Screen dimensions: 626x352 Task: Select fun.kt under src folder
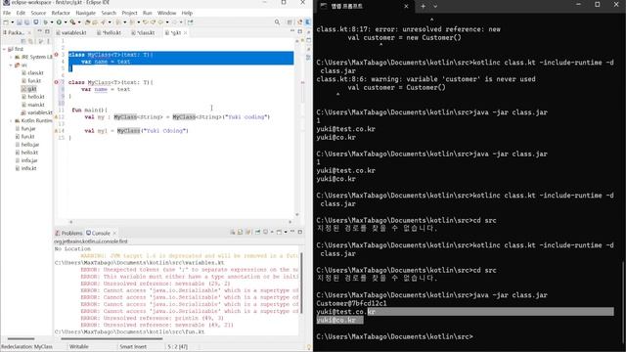(x=31, y=81)
